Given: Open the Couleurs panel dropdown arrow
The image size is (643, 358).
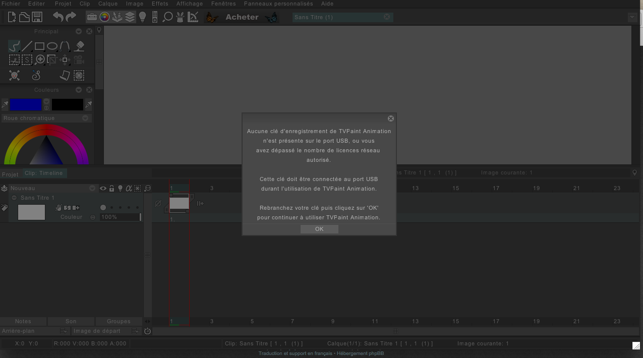Looking at the screenshot, I should point(79,90).
